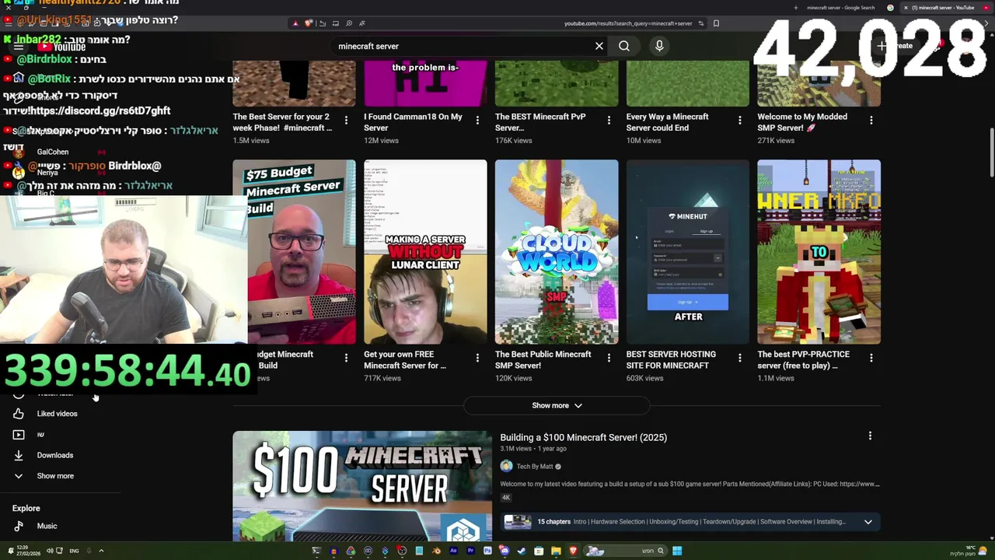Image resolution: width=995 pixels, height=560 pixels.
Task: Open options for 'Budget Minecraft Build' short
Action: point(346,358)
